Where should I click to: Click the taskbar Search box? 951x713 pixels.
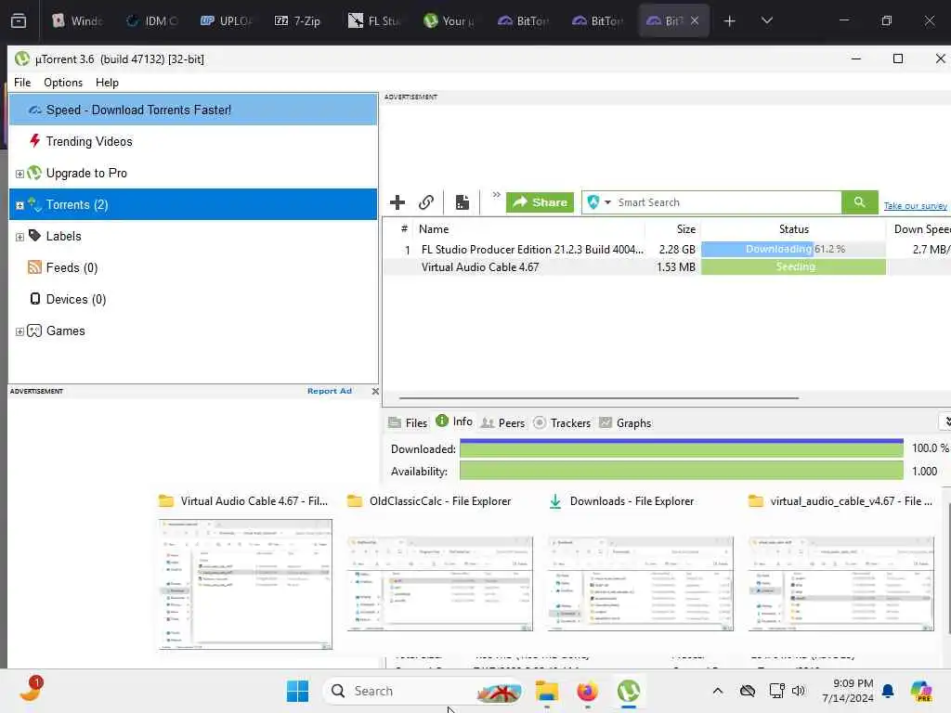[x=423, y=691]
